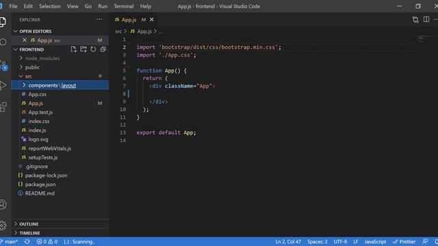Collapse the FRONTEND folder section

[31, 49]
